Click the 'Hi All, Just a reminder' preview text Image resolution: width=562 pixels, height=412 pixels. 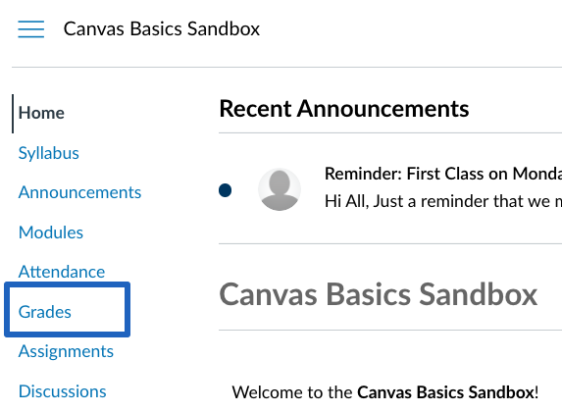pyautogui.click(x=443, y=201)
